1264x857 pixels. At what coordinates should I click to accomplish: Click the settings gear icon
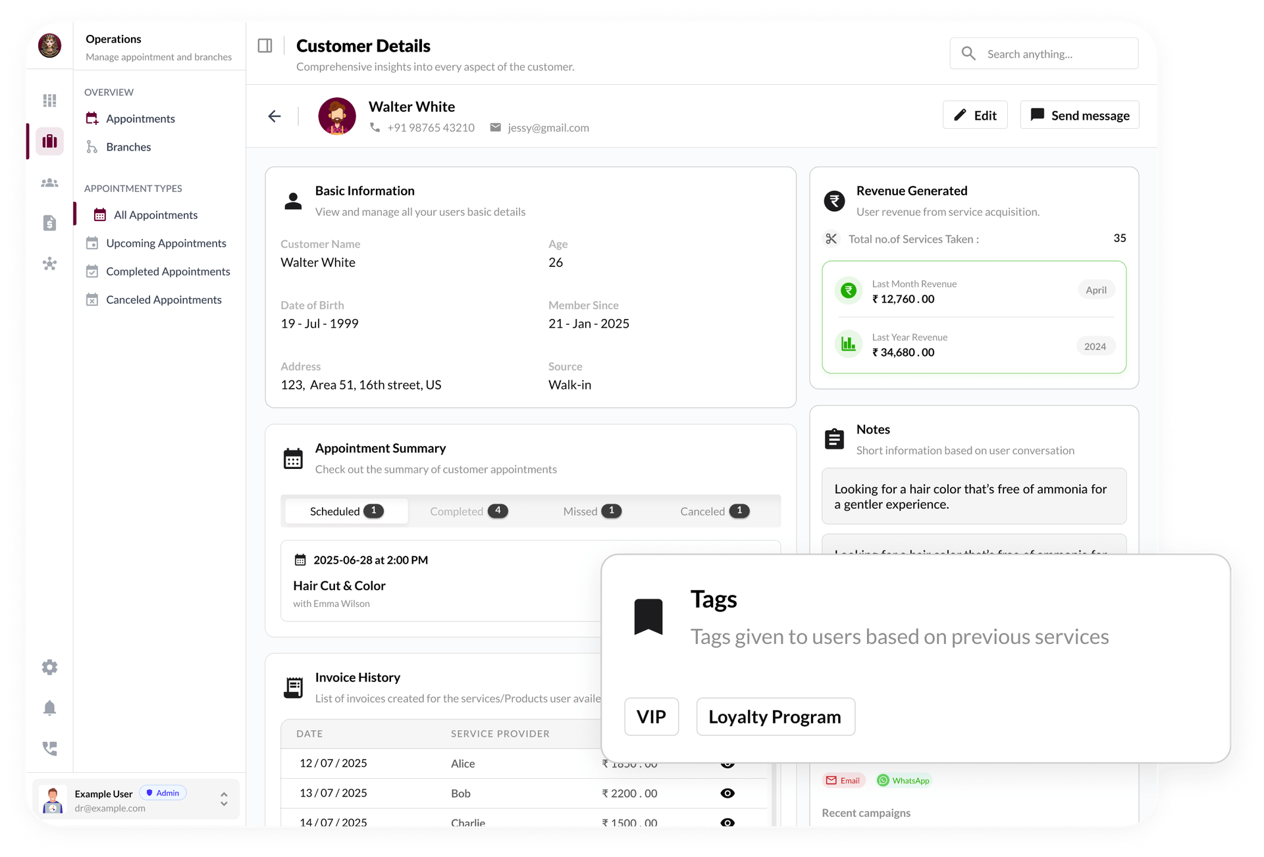coord(49,667)
